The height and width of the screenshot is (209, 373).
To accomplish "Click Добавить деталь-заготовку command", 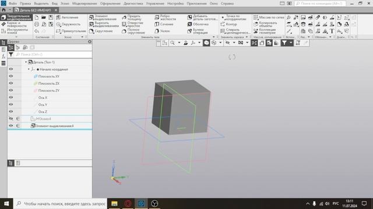I will 202,17.
